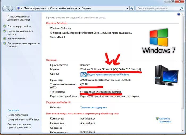
Task: Expand arrow after Панель управления breadcrumb
Action: pyautogui.click(x=48, y=9)
